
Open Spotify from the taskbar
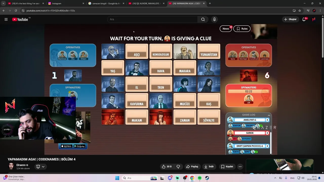(x=199, y=178)
